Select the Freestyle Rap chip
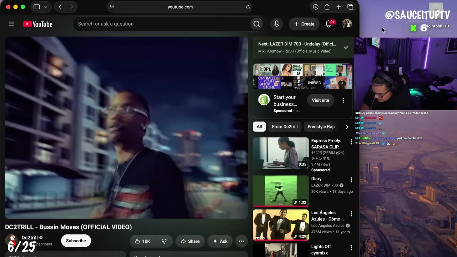The image size is (457, 257). (321, 127)
